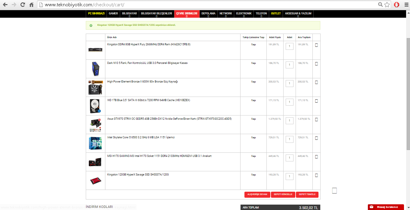Expand the BİLGİSAYAR menu

(129, 13)
